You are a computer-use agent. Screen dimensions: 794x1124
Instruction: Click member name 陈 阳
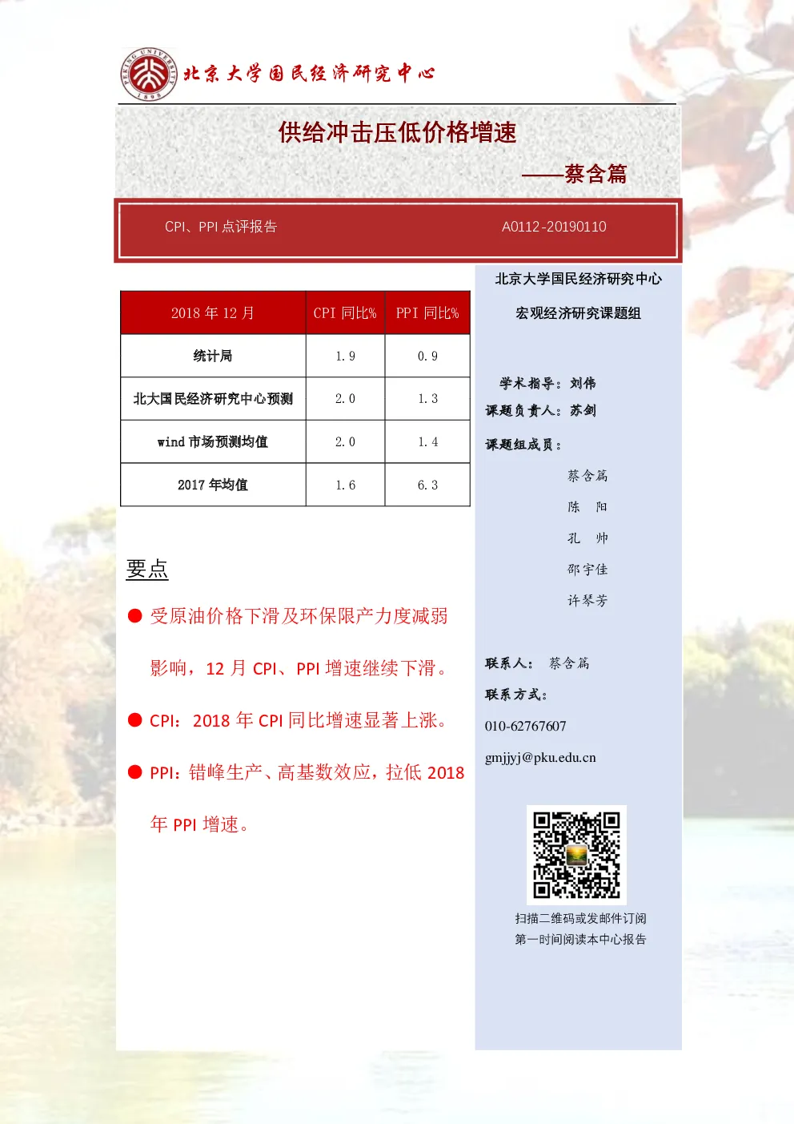[587, 507]
